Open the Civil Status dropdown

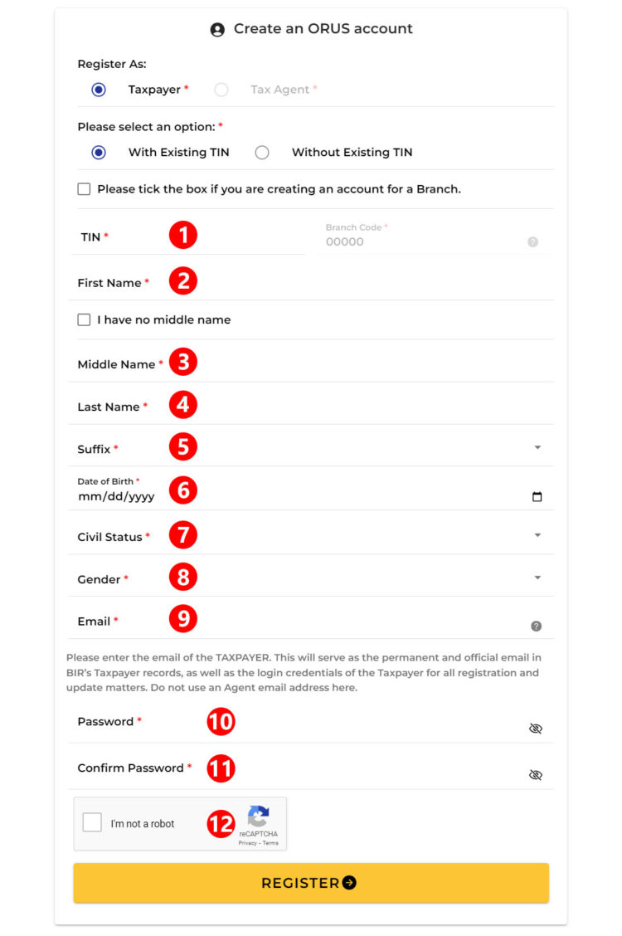[x=537, y=536]
